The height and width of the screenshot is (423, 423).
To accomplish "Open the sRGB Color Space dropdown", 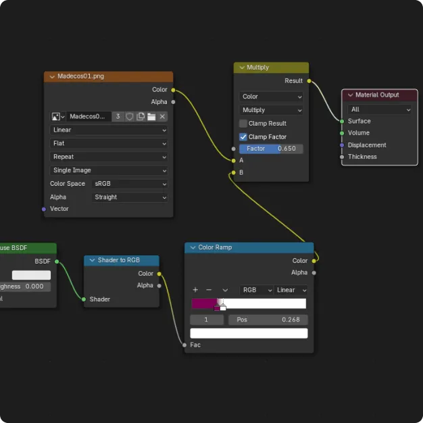I will click(x=130, y=184).
